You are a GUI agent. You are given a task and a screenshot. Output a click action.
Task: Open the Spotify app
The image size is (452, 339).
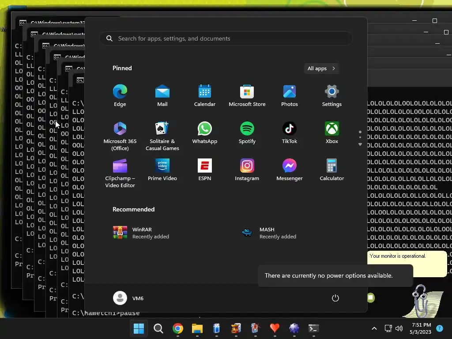pyautogui.click(x=247, y=132)
